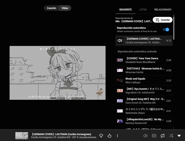Collapse the player page with the down arrow

[x=179, y=136]
